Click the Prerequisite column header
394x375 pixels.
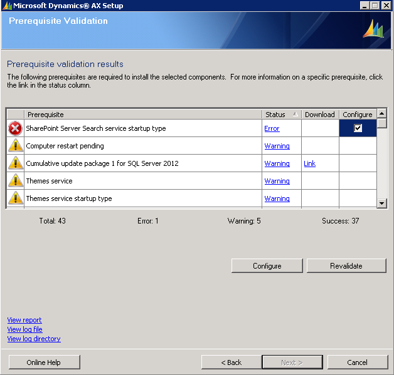pos(143,115)
